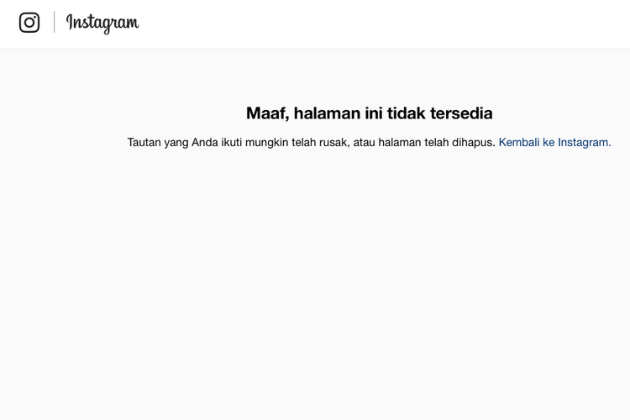This screenshot has width=630, height=420.
Task: Click the Instagram camera logo icon
Action: [29, 23]
